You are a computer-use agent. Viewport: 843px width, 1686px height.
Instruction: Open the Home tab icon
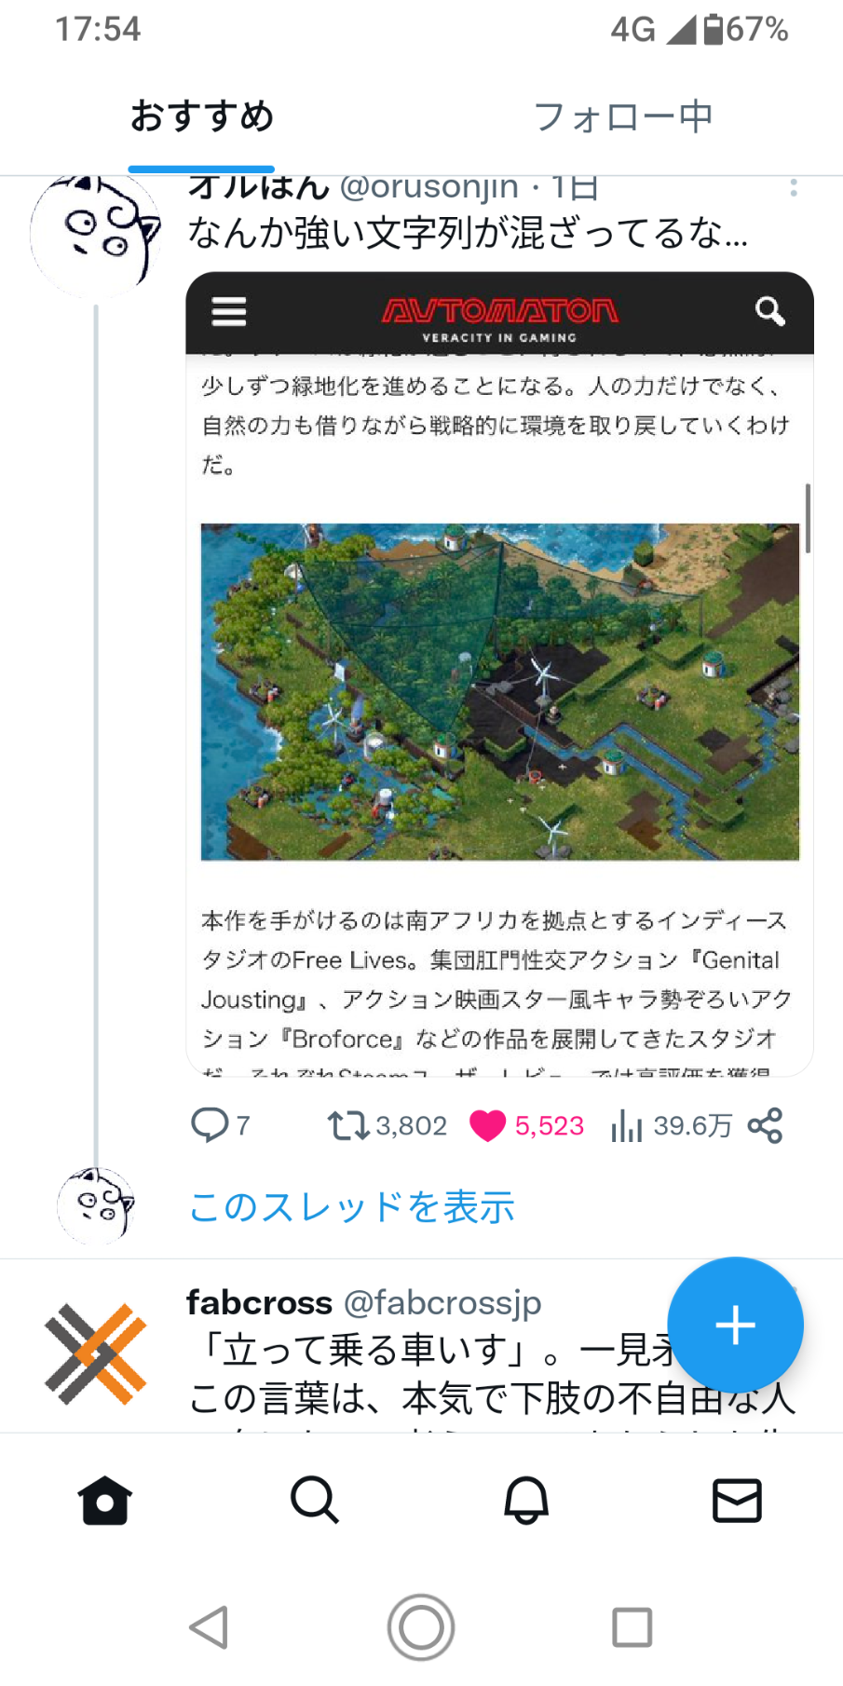105,1501
